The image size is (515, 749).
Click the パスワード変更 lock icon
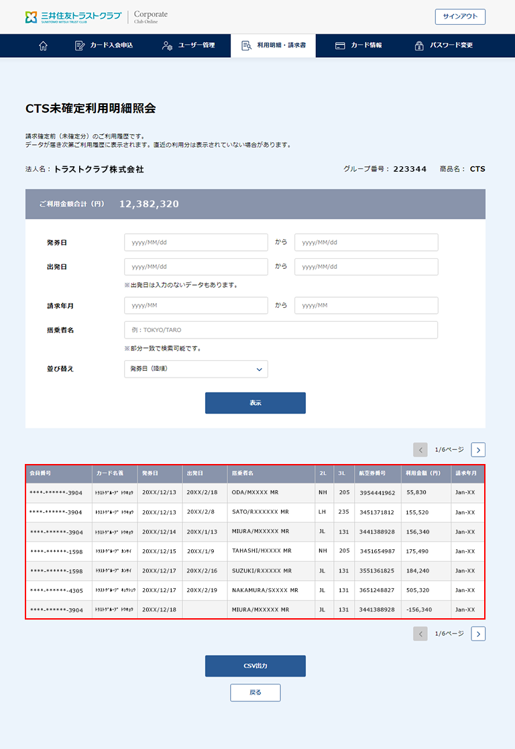click(419, 46)
